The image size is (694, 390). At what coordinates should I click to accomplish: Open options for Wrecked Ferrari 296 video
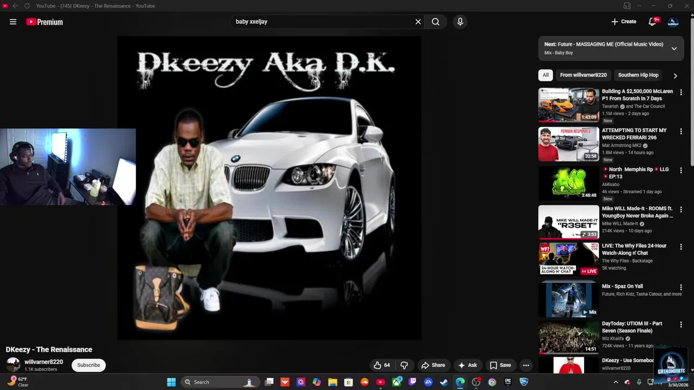tap(681, 131)
